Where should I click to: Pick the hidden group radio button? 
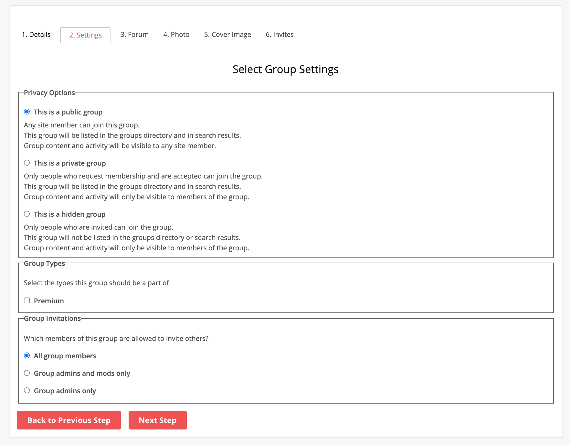27,214
